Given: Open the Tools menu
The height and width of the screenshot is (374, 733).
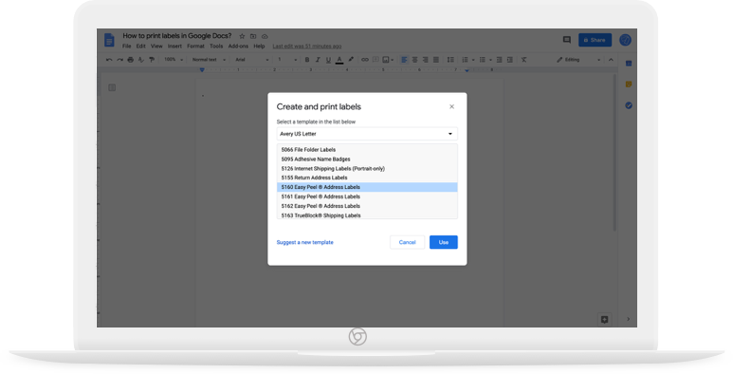Looking at the screenshot, I should coord(216,47).
